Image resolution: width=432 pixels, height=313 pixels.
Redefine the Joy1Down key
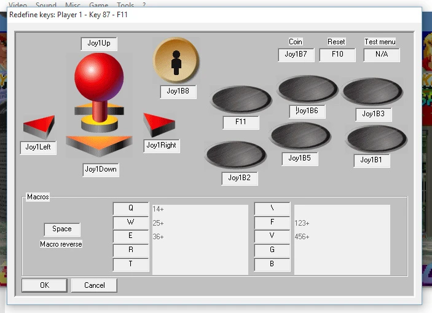[x=101, y=170]
